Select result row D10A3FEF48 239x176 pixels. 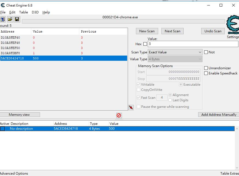click(x=64, y=43)
